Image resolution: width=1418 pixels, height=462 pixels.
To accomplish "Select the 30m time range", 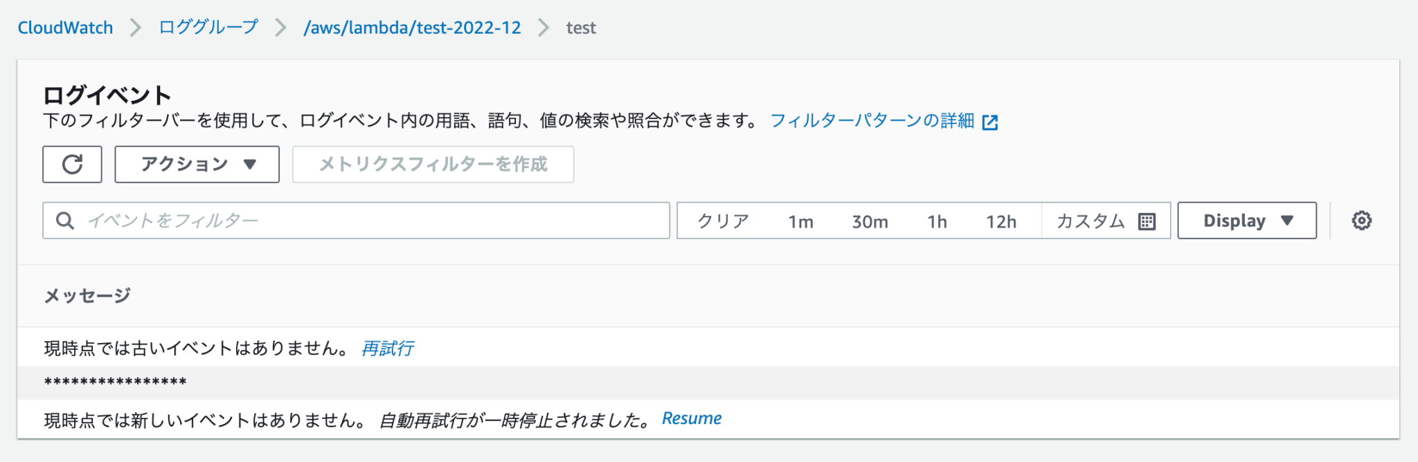I will (x=869, y=221).
